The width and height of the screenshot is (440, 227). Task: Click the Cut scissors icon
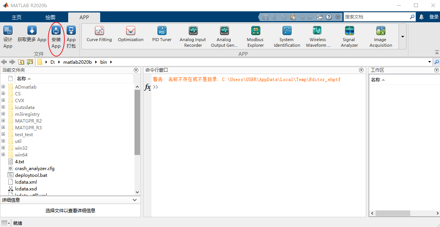pyautogui.click(x=275, y=17)
